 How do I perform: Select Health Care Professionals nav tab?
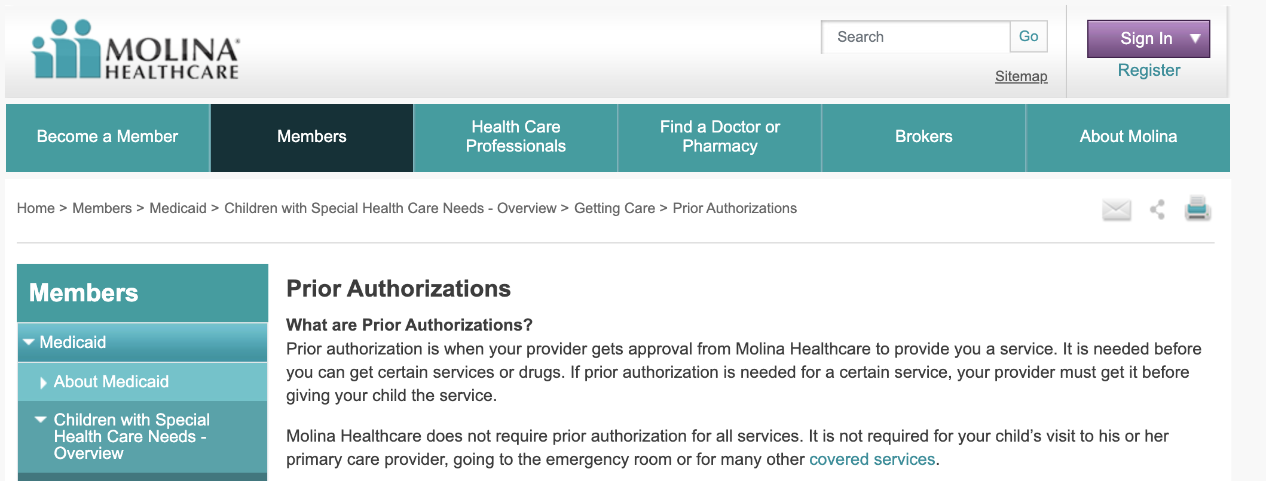point(516,137)
